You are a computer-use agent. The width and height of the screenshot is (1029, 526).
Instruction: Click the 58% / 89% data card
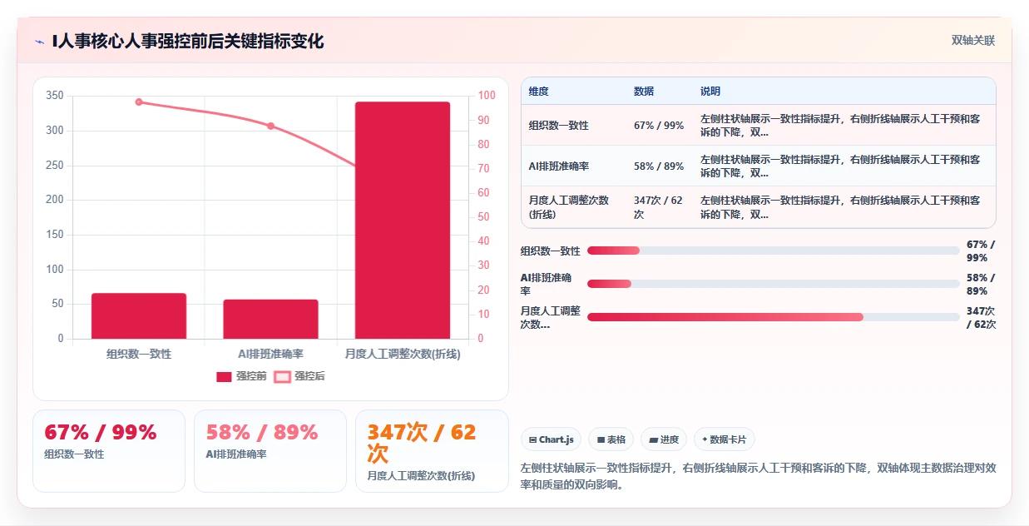(270, 451)
